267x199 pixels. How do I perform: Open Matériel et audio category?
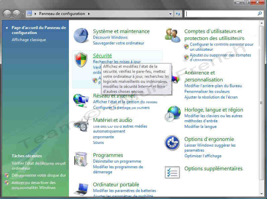(x=112, y=120)
